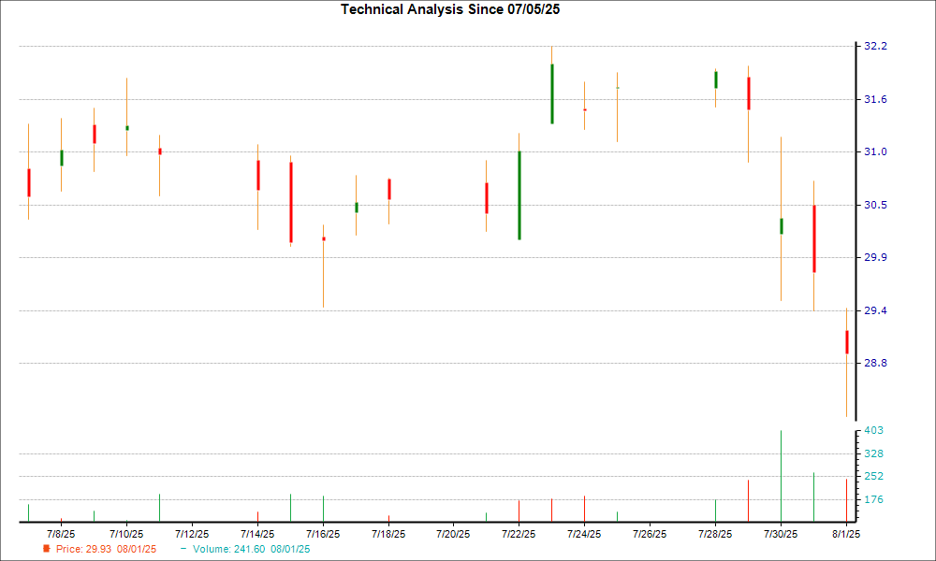Click the green candle body on 7/8/25

click(62, 158)
